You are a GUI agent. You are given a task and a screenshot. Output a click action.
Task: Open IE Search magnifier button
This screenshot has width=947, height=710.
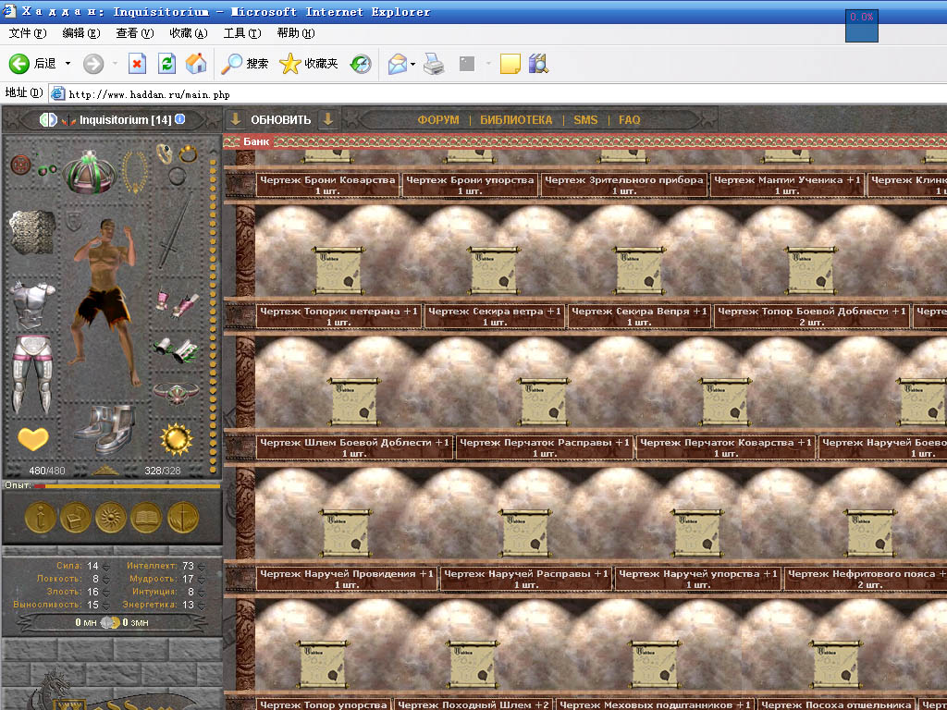click(x=244, y=64)
